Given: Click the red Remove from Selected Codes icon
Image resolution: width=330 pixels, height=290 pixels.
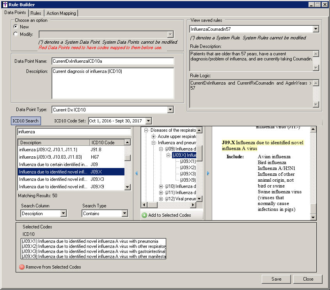Looking at the screenshot, I should click(x=22, y=267).
